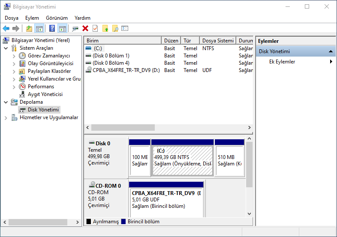
Task: Click the Disk 0 drive icon
Action: pos(92,143)
